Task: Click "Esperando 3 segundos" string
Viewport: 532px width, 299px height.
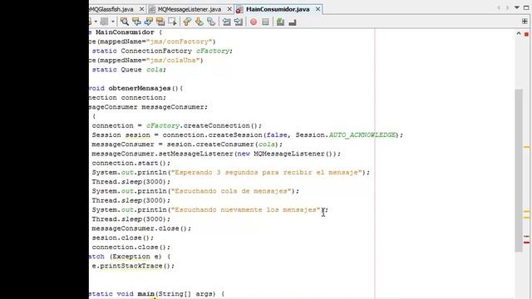Action: [x=266, y=172]
